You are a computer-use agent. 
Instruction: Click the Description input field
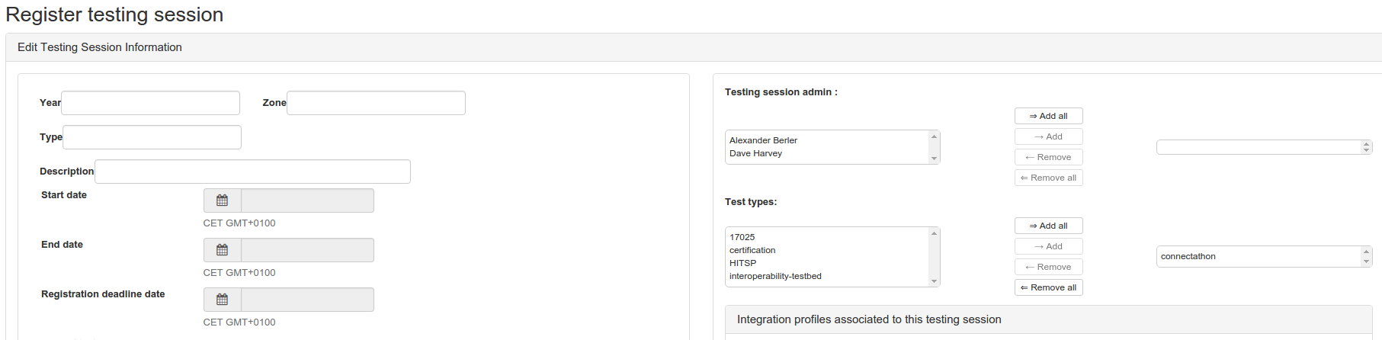(x=252, y=172)
